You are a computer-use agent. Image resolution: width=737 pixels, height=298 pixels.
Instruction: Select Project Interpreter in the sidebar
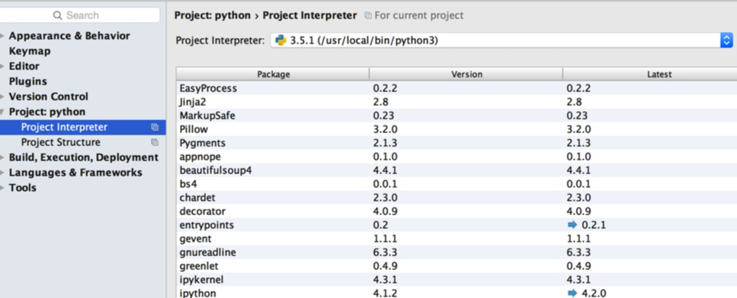[x=64, y=127]
